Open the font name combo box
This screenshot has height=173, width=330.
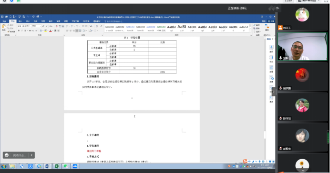tap(24, 26)
